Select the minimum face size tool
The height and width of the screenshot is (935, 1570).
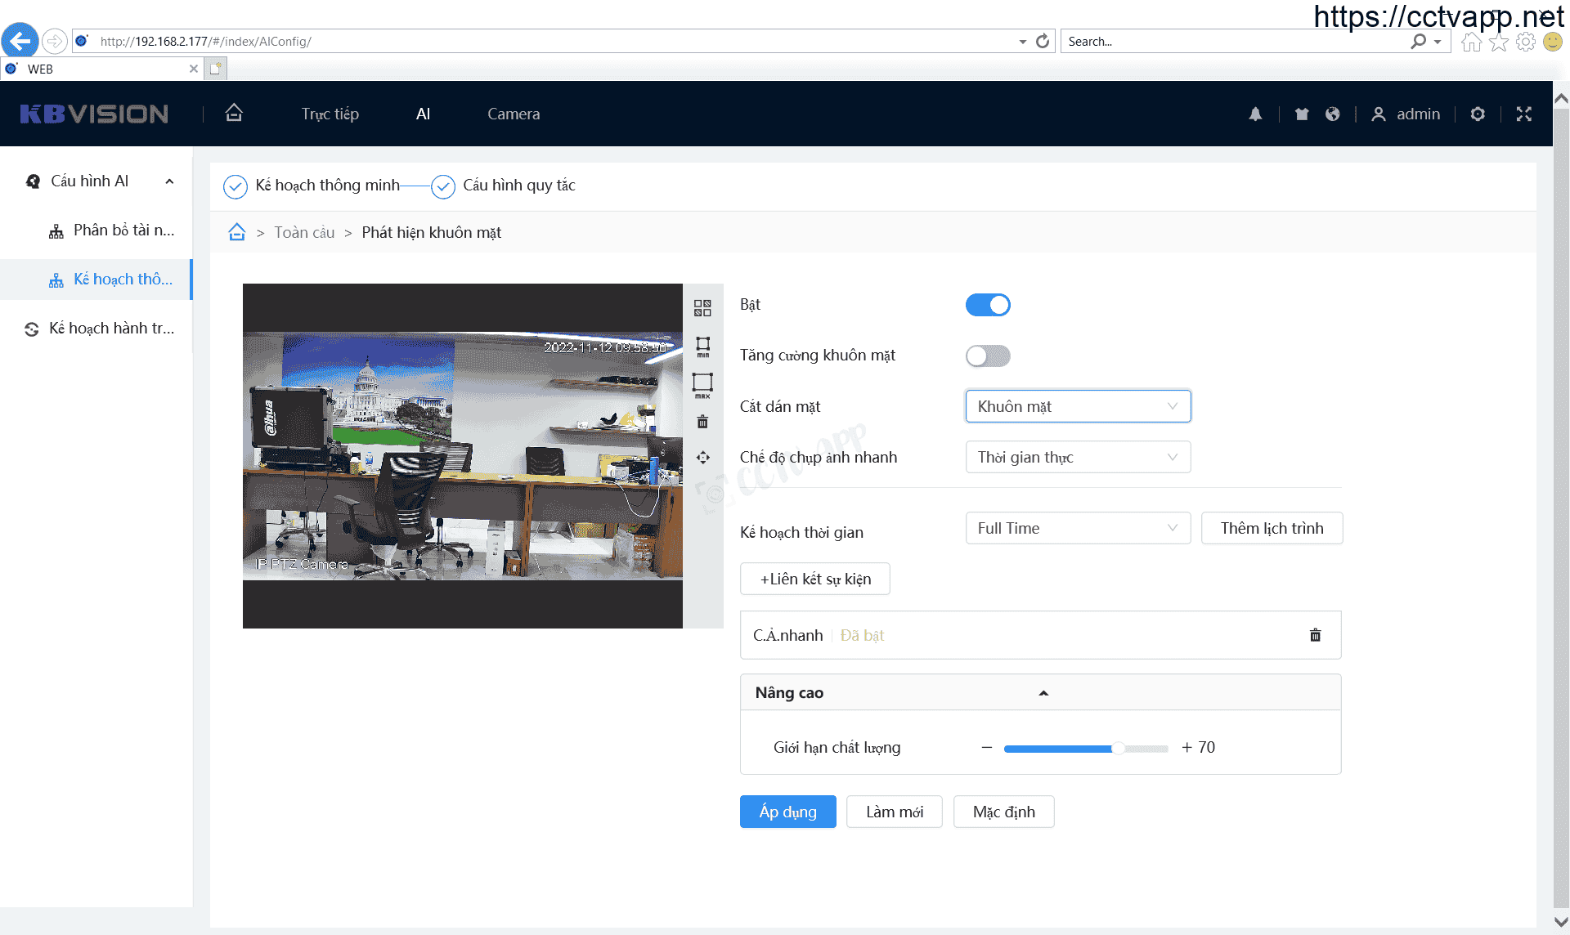(x=702, y=347)
